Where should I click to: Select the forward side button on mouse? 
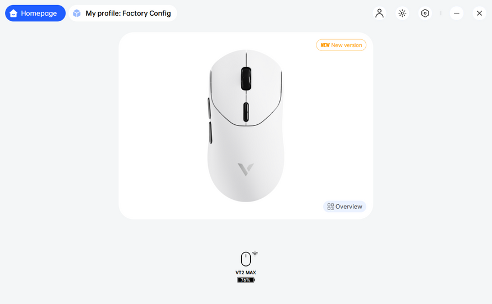tap(209, 108)
